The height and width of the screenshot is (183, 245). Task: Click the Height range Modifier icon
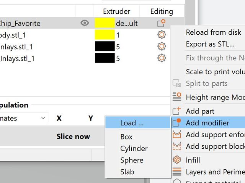point(177,97)
